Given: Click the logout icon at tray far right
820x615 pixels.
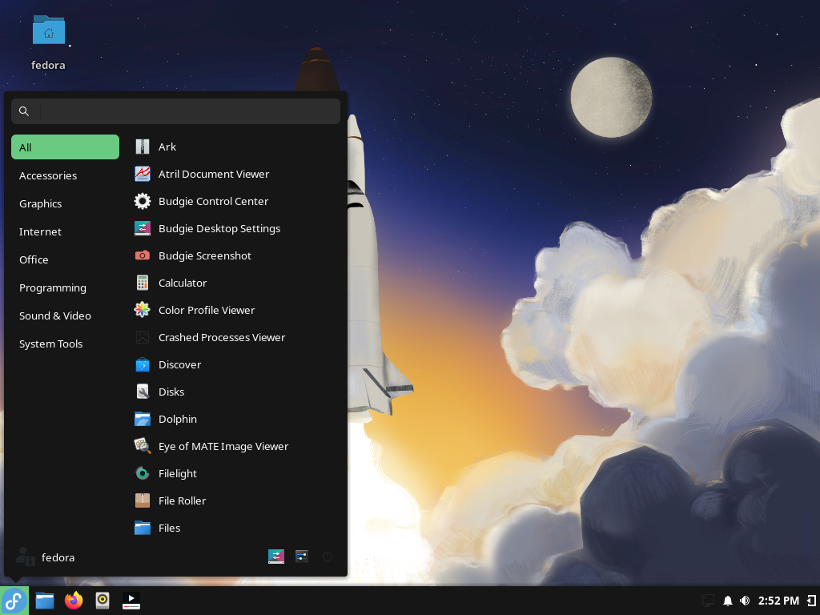Looking at the screenshot, I should coord(810,600).
